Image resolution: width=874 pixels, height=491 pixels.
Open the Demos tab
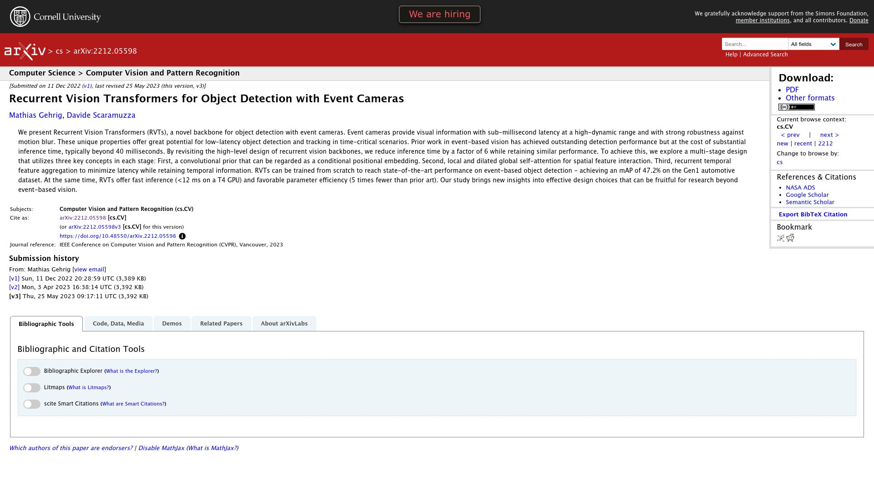(172, 324)
